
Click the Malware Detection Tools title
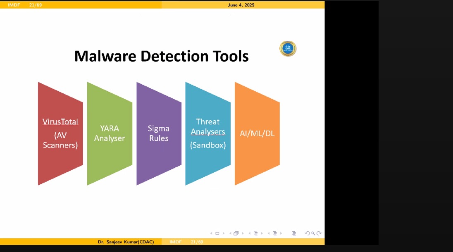[x=161, y=56]
